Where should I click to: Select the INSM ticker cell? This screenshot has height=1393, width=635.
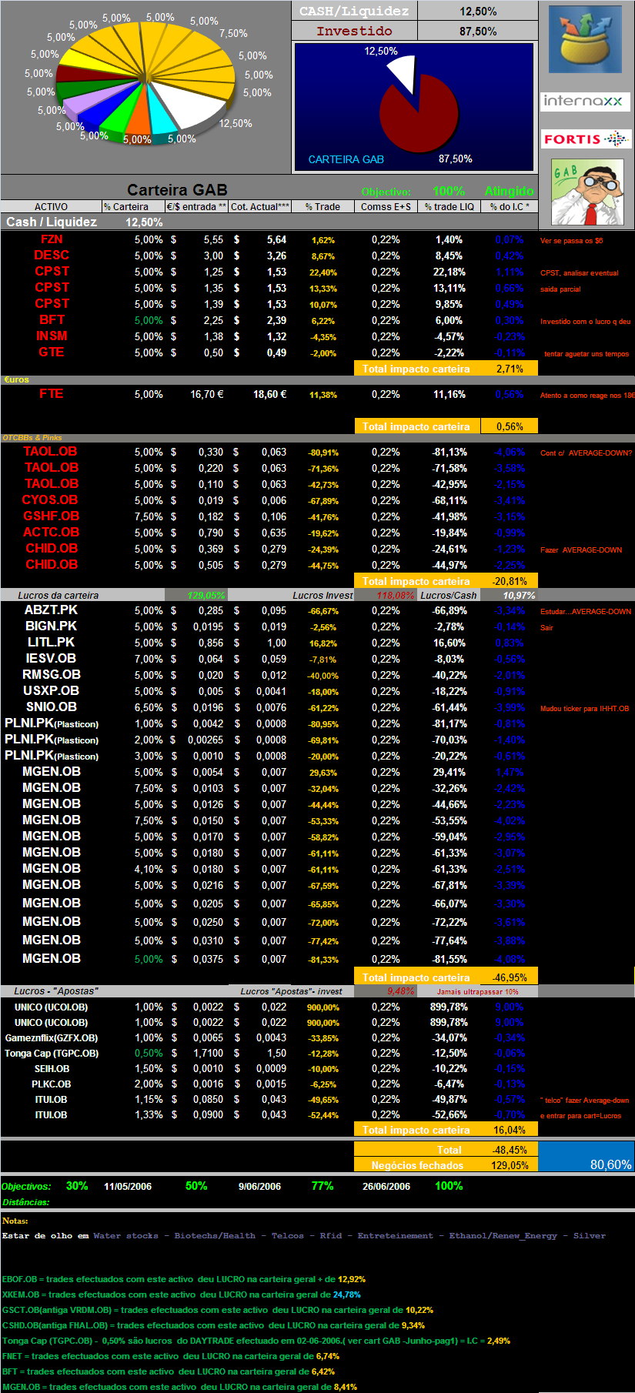(52, 336)
